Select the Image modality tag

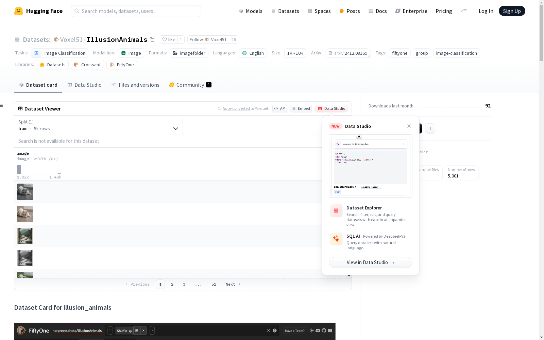[131, 53]
